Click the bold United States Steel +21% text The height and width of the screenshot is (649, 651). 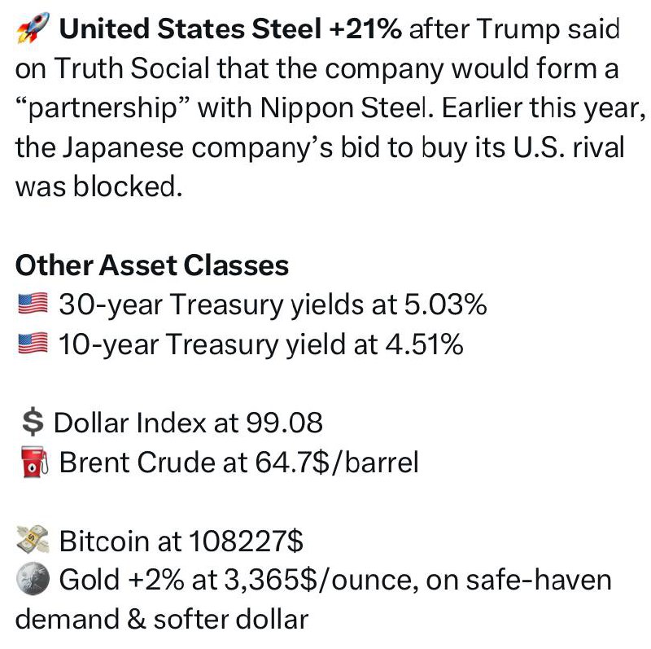click(230, 29)
